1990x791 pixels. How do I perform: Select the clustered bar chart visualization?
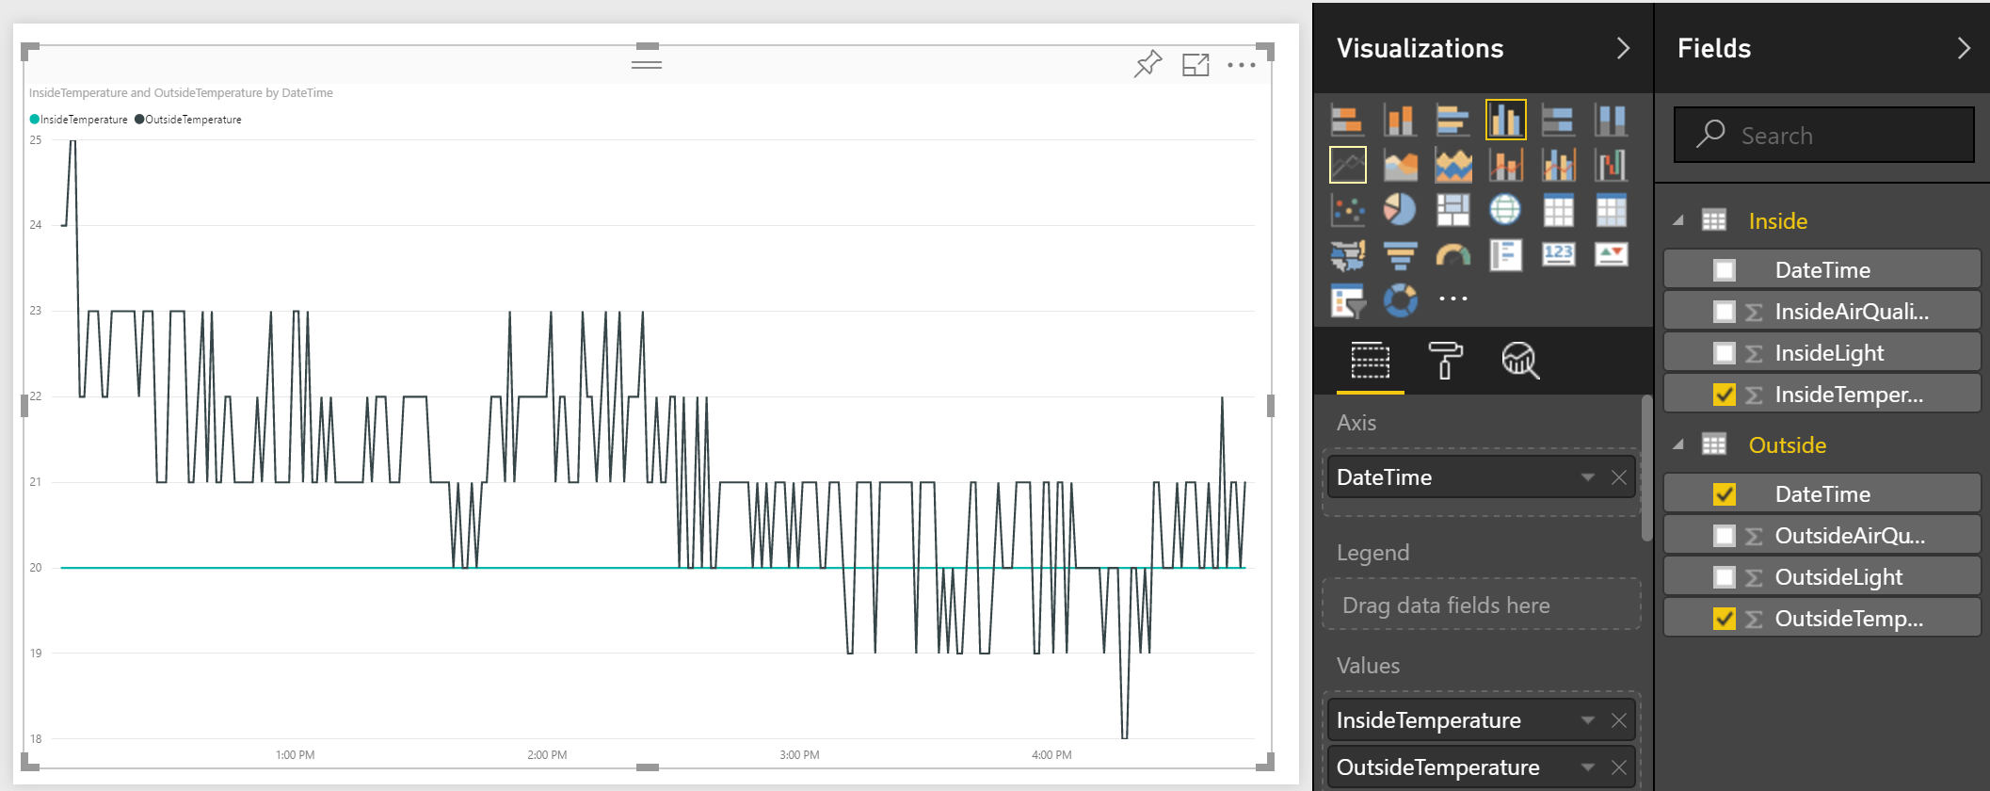pos(1452,121)
